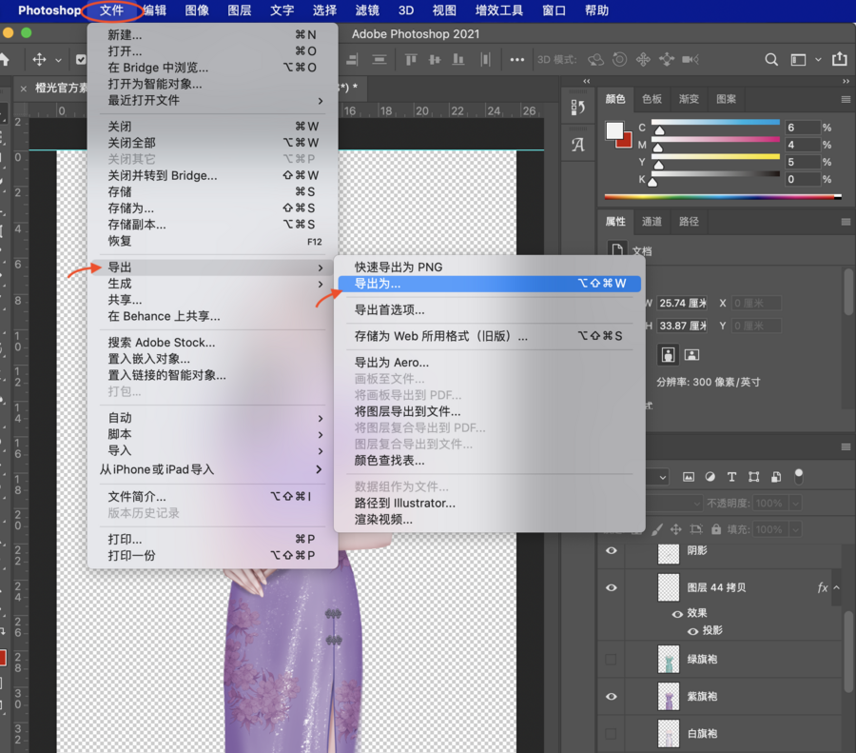Click the lock all layer padlock icon
The width and height of the screenshot is (856, 753).
[x=718, y=529]
